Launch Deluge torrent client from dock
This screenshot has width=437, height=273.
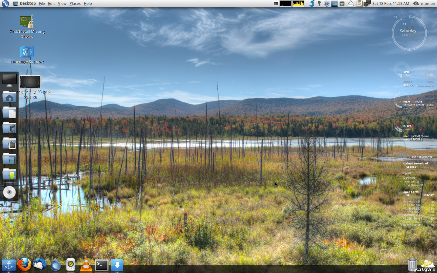click(x=55, y=265)
